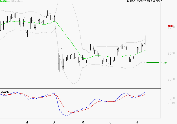Click the red resistance line at 4003
177x124 pixels.
click(x=153, y=26)
